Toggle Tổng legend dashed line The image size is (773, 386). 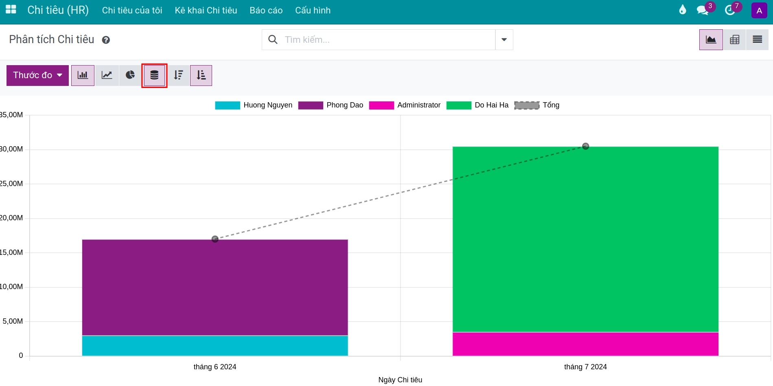tap(537, 105)
